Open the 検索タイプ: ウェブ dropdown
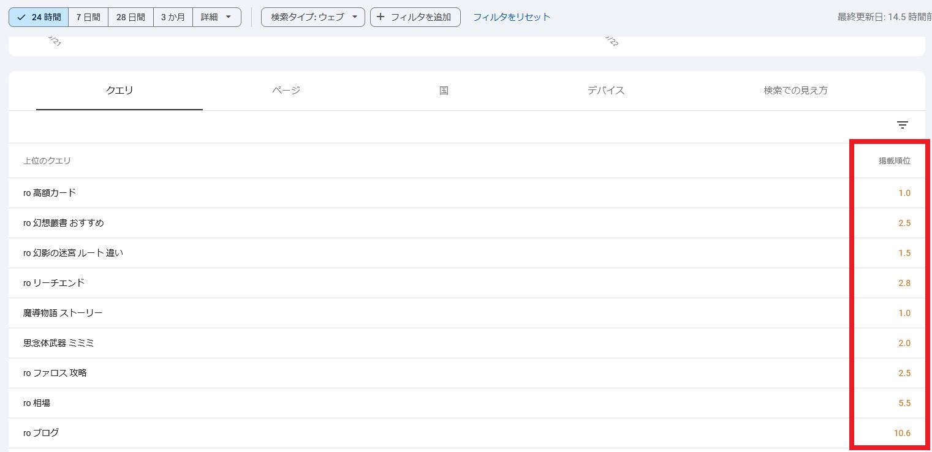This screenshot has height=452, width=932. (313, 17)
